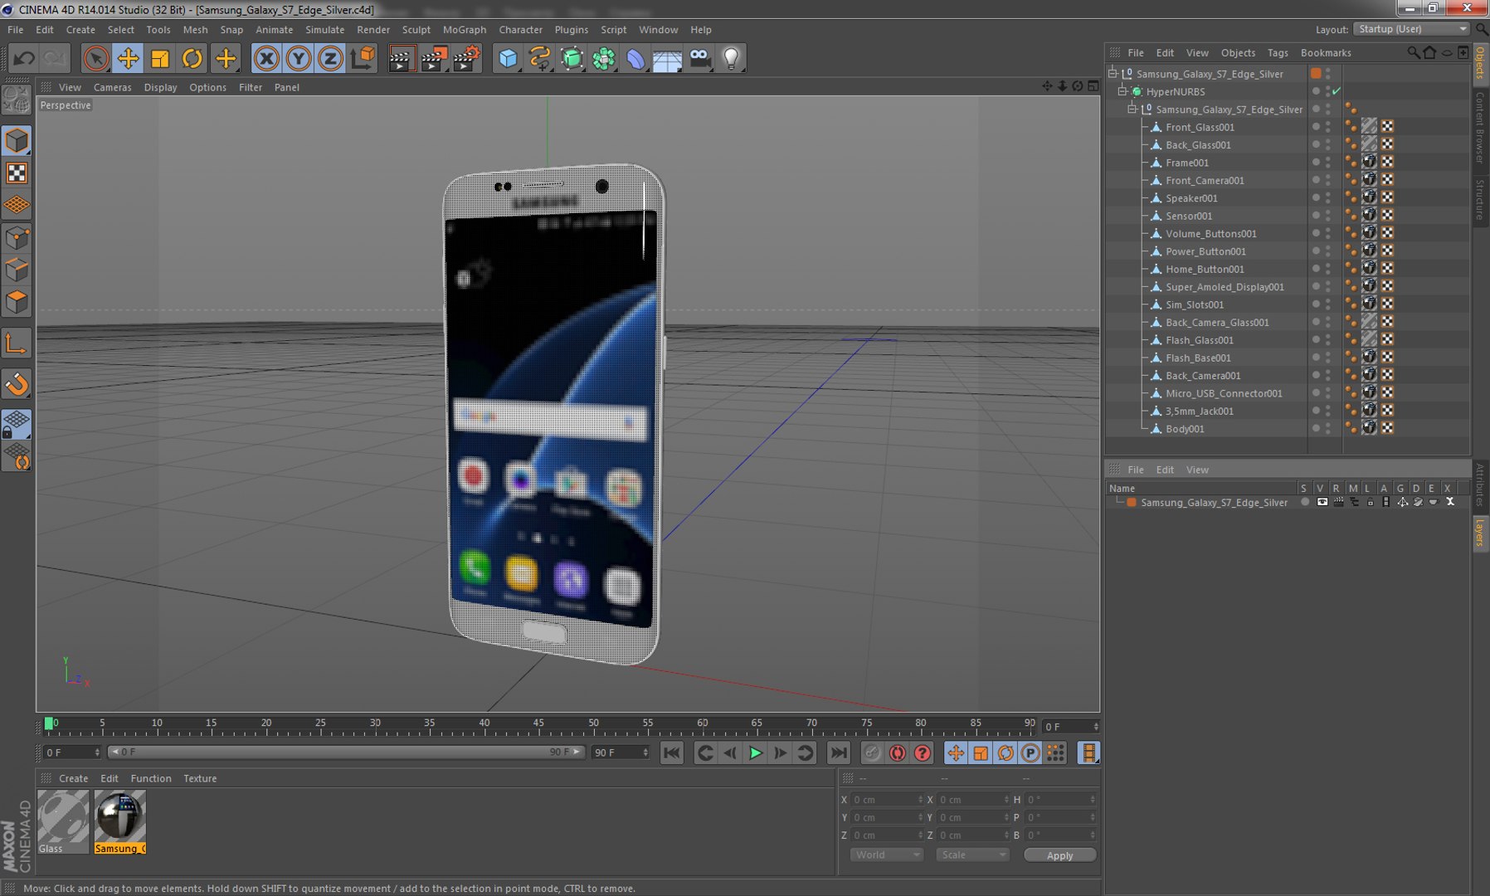
Task: Collapse the HyperNURBS tree node
Action: tap(1122, 91)
